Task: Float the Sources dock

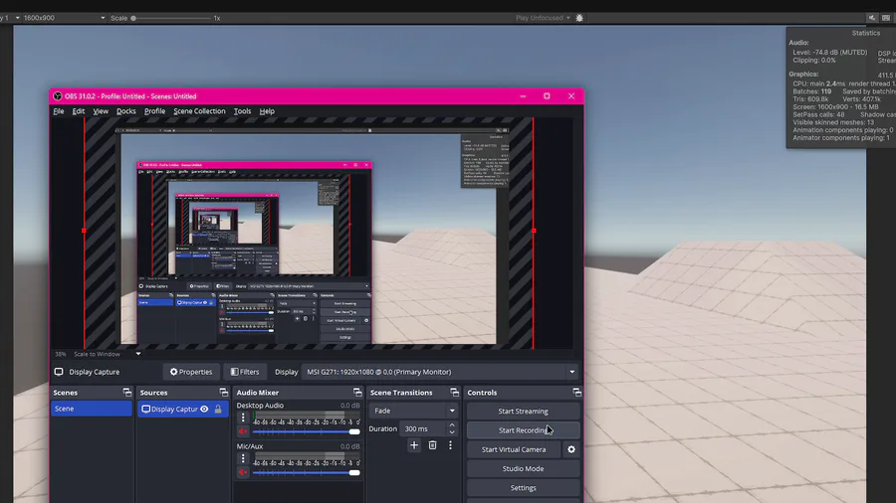Action: [223, 393]
